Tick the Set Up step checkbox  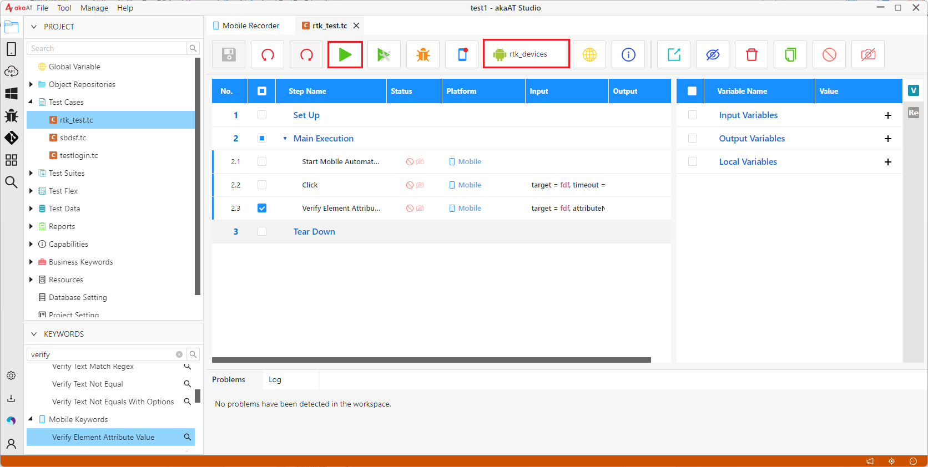pos(262,115)
